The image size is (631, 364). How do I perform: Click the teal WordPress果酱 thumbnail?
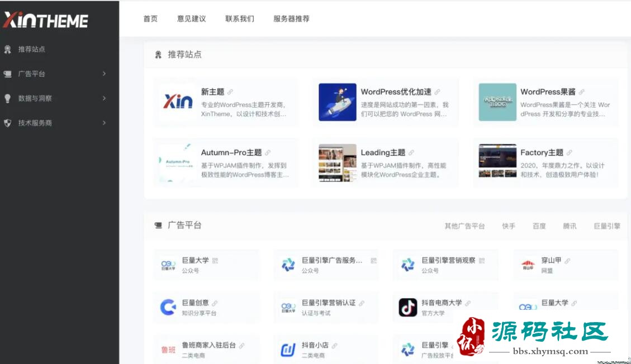(x=497, y=102)
